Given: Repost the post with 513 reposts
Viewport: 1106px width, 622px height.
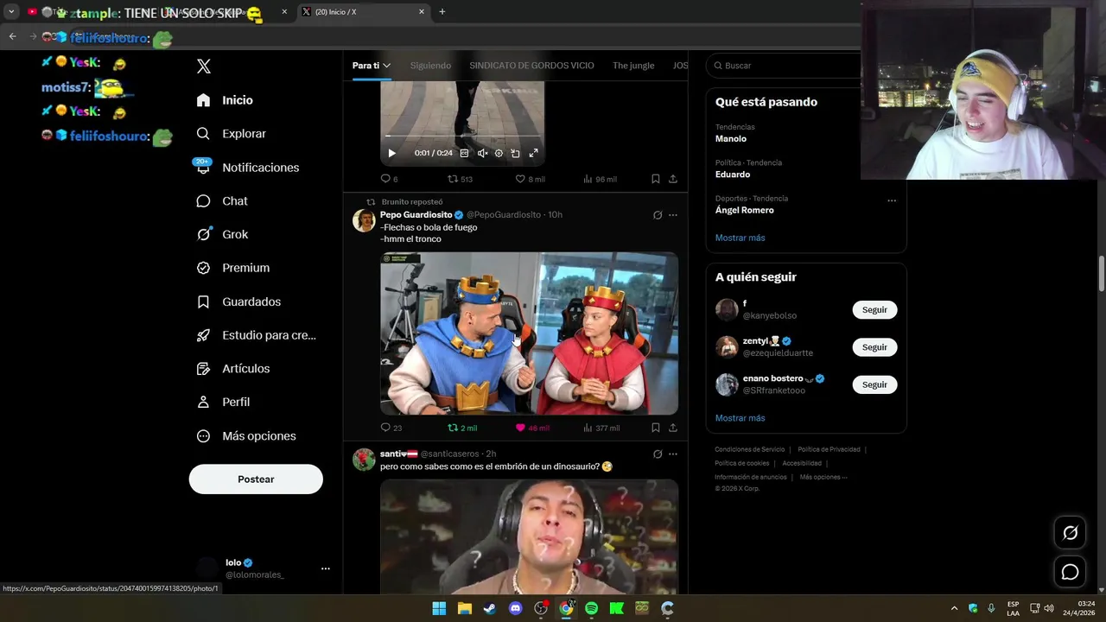Looking at the screenshot, I should pos(460,179).
